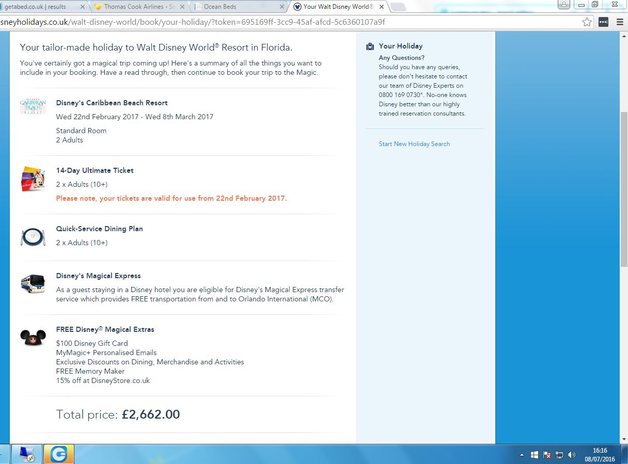Image resolution: width=628 pixels, height=464 pixels.
Task: Click the Quick-Service Dining Plan heading
Action: click(100, 229)
